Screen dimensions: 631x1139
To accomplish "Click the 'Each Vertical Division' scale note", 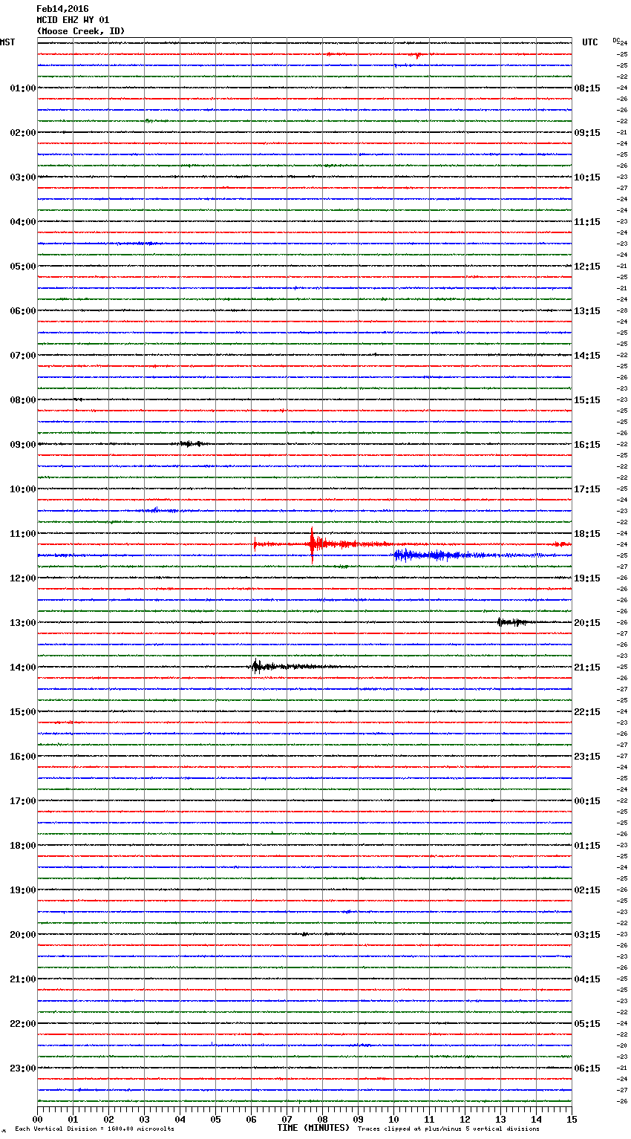I will click(94, 1129).
